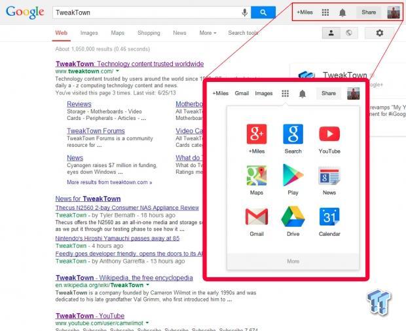
Task: Click More results from tweaktown.com
Action: tap(109, 182)
